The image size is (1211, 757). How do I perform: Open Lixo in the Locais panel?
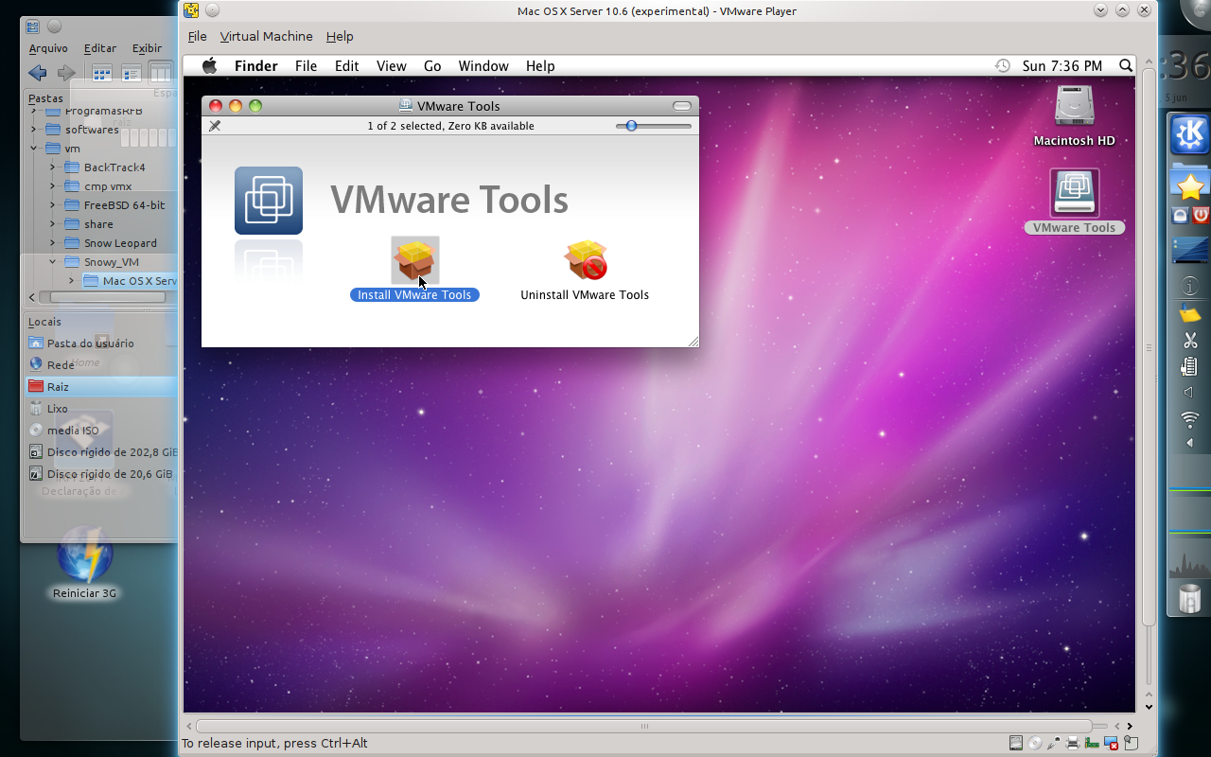[x=101, y=409]
